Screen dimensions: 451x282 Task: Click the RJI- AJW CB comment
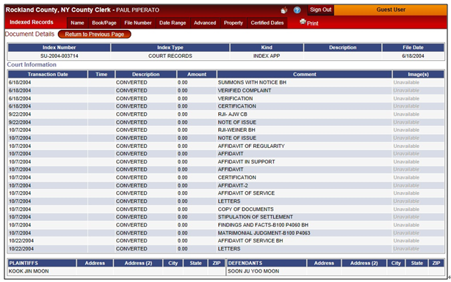(x=232, y=114)
